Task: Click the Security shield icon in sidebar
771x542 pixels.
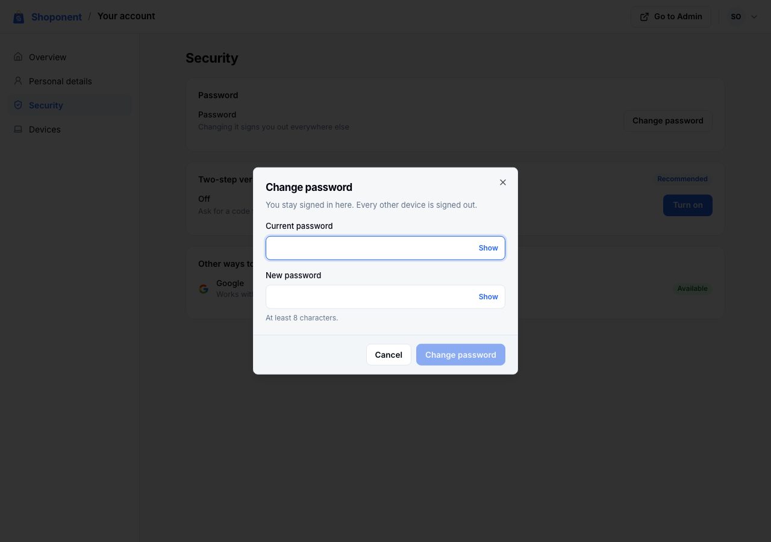Action: click(x=18, y=105)
